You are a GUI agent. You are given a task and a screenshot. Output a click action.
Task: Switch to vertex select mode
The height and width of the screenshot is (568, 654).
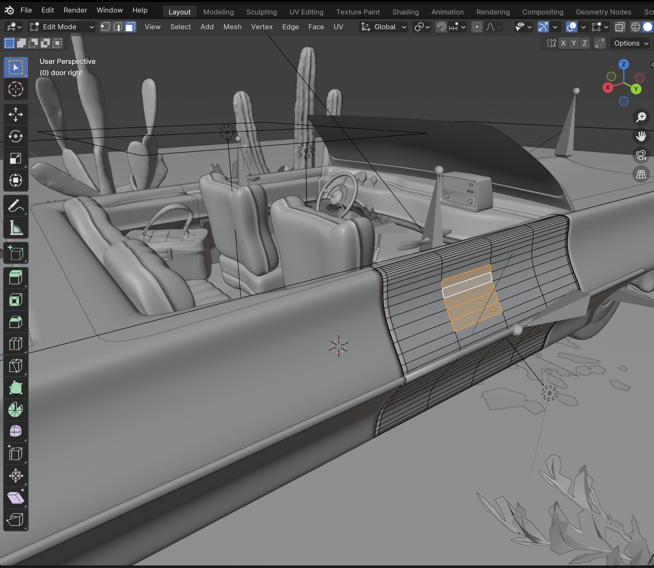(105, 27)
